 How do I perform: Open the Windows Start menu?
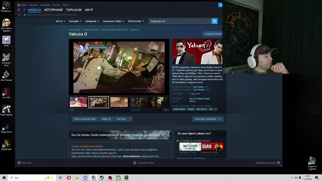4,178
